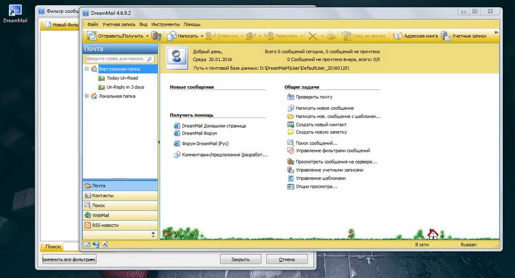This screenshot has height=278, width=515.
Task: Click Закрыть button in filter window
Action: pos(240,259)
